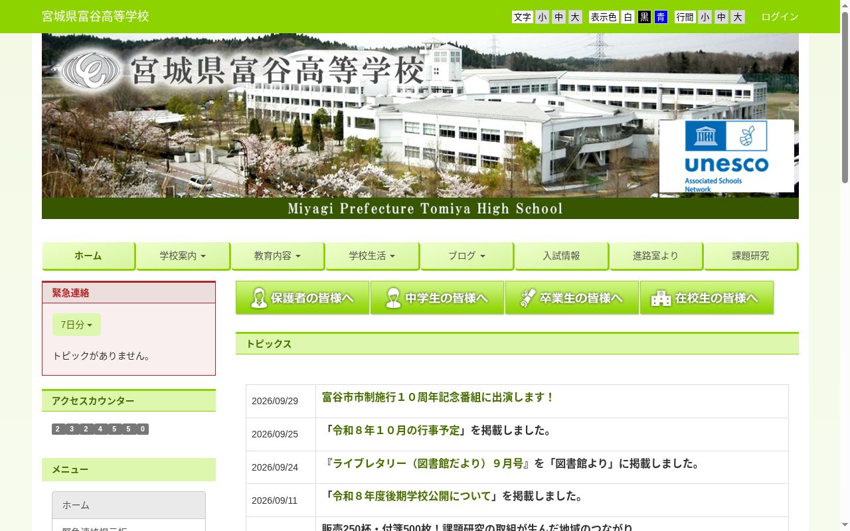Open the 令和８年度後期学校公開について link

[412, 496]
